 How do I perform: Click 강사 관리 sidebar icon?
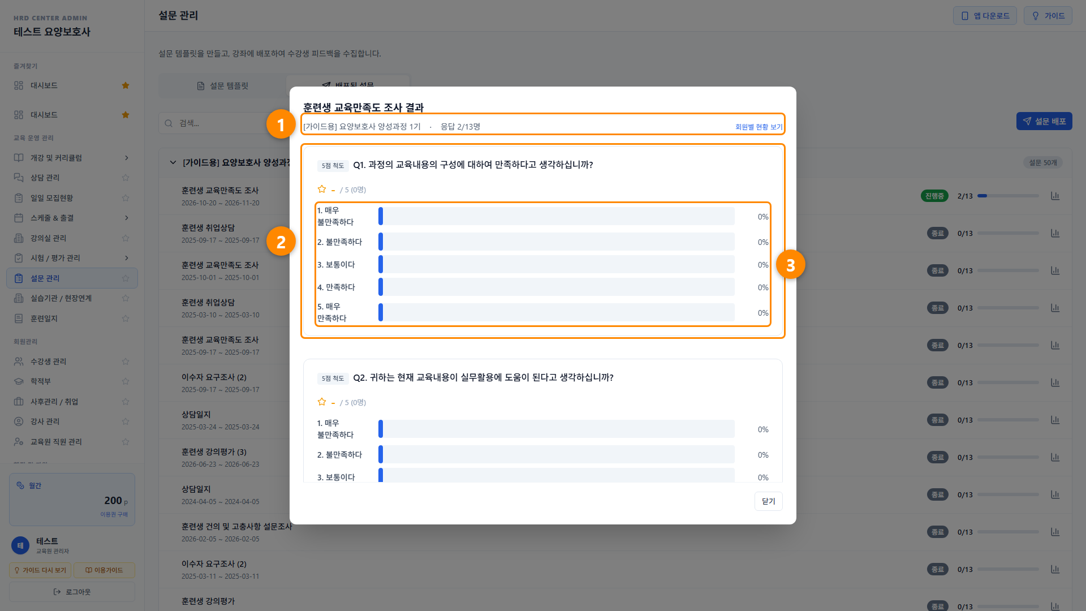[x=19, y=421]
